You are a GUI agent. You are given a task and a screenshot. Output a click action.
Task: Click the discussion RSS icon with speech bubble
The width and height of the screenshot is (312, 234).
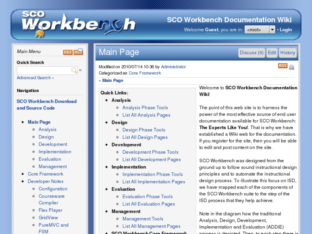tap(79, 52)
